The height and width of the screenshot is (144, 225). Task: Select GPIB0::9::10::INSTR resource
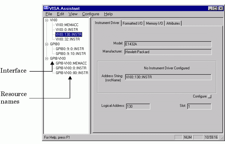pos(71,54)
